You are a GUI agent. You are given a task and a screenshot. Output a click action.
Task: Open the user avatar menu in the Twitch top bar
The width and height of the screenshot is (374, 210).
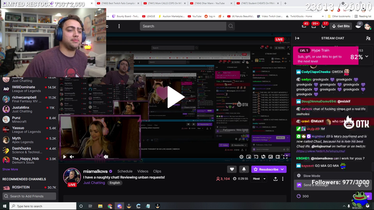click(x=368, y=26)
